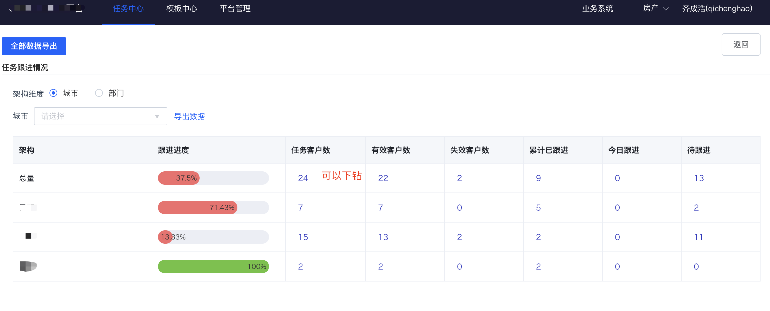Click 今日跟进 0 in 总量 row
770x311 pixels.
(618, 178)
